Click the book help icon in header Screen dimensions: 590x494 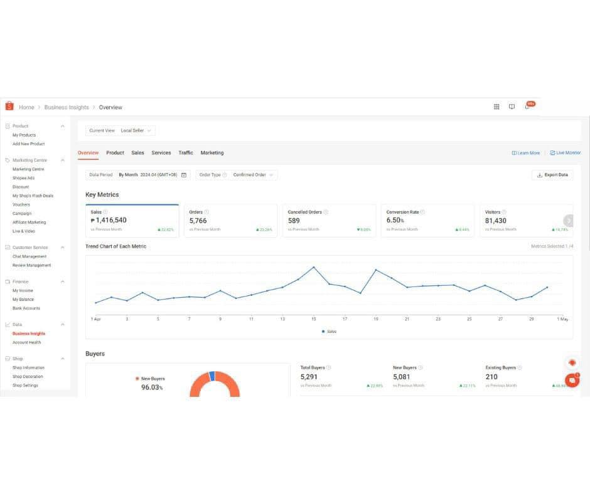click(512, 107)
